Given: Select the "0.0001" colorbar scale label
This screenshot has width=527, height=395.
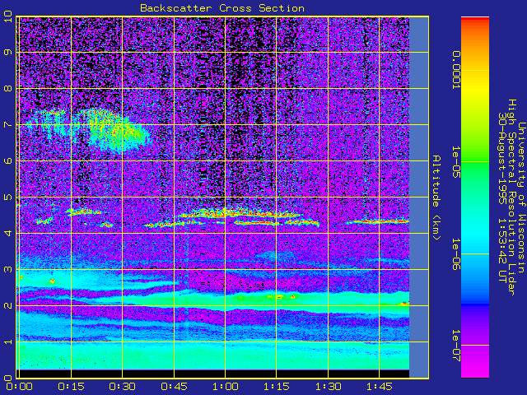Looking at the screenshot, I should tap(455, 70).
